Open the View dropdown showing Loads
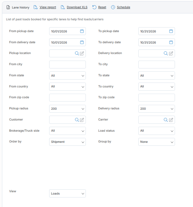Viewport: 193px width, 207px height. click(68, 194)
